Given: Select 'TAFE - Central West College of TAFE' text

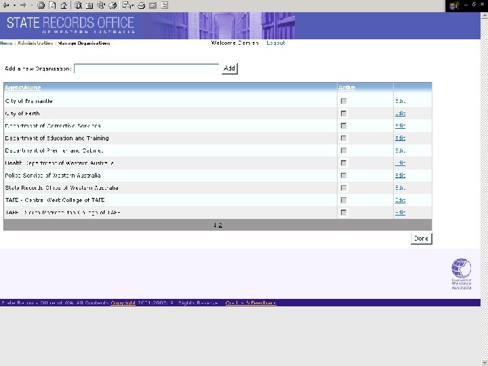Looking at the screenshot, I should coord(55,200).
